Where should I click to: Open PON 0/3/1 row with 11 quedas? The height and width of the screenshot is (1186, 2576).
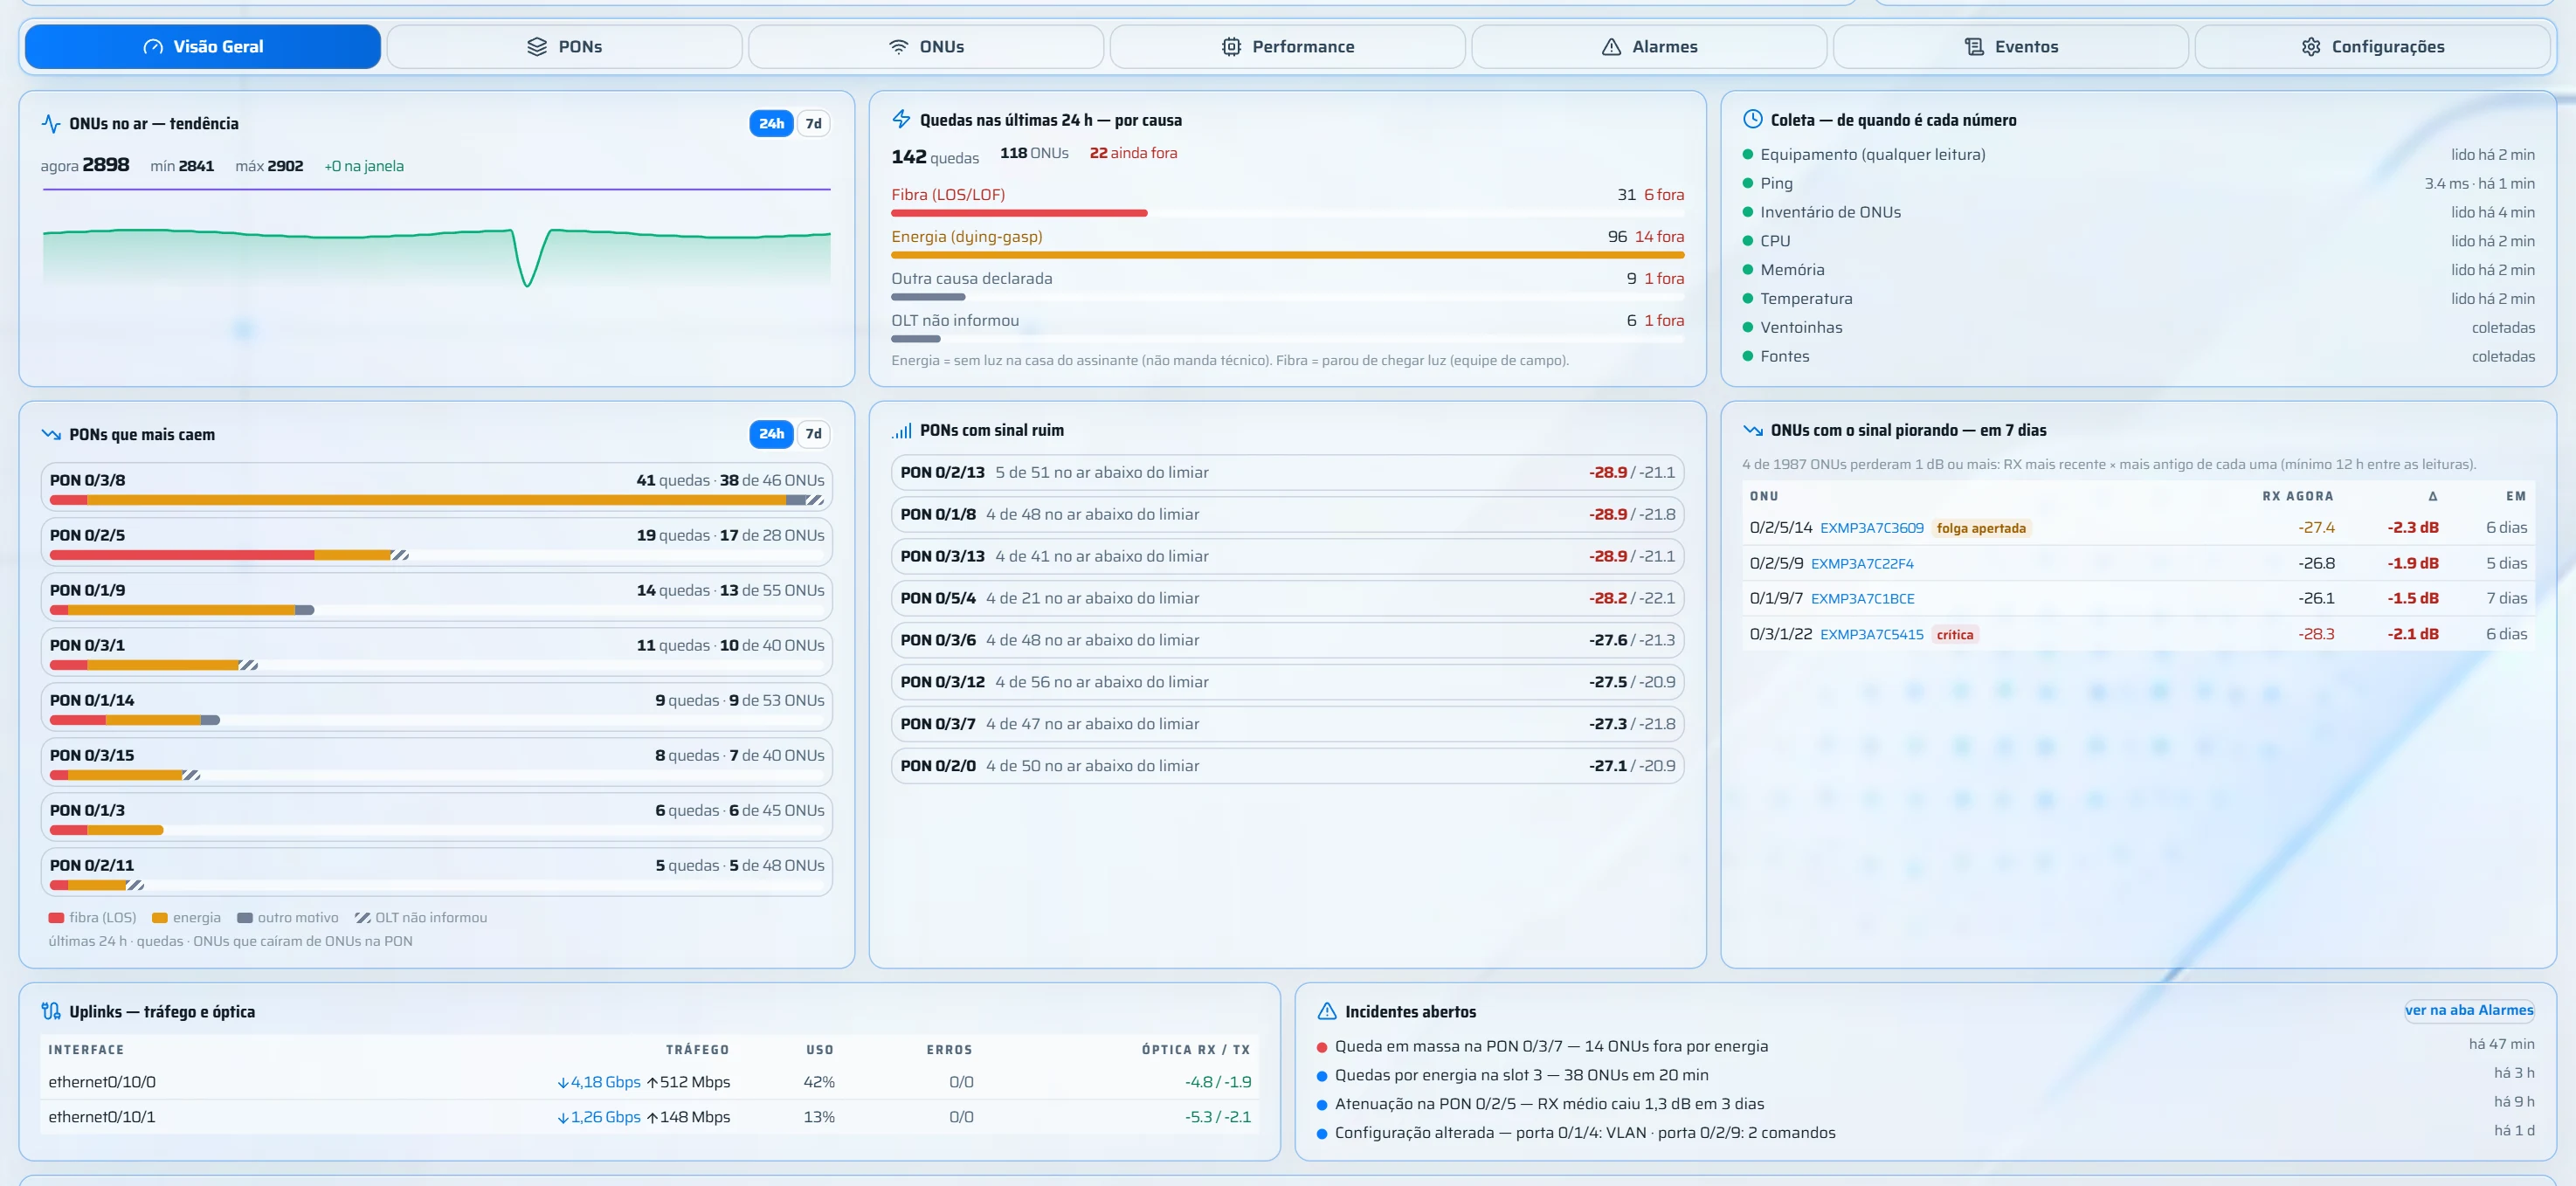tap(437, 652)
